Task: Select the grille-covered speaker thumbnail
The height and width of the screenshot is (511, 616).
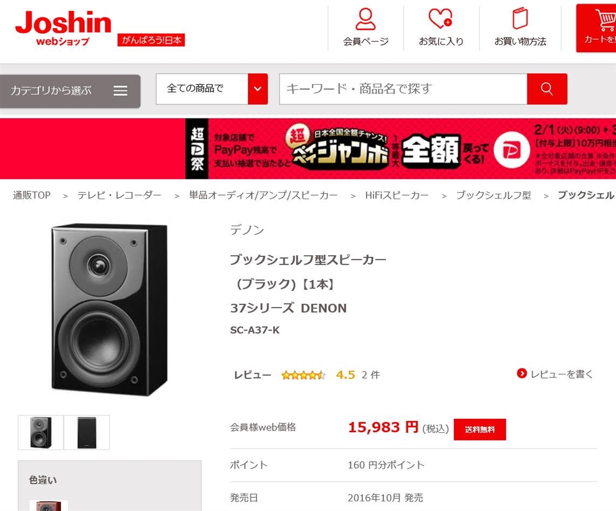Action: [87, 432]
